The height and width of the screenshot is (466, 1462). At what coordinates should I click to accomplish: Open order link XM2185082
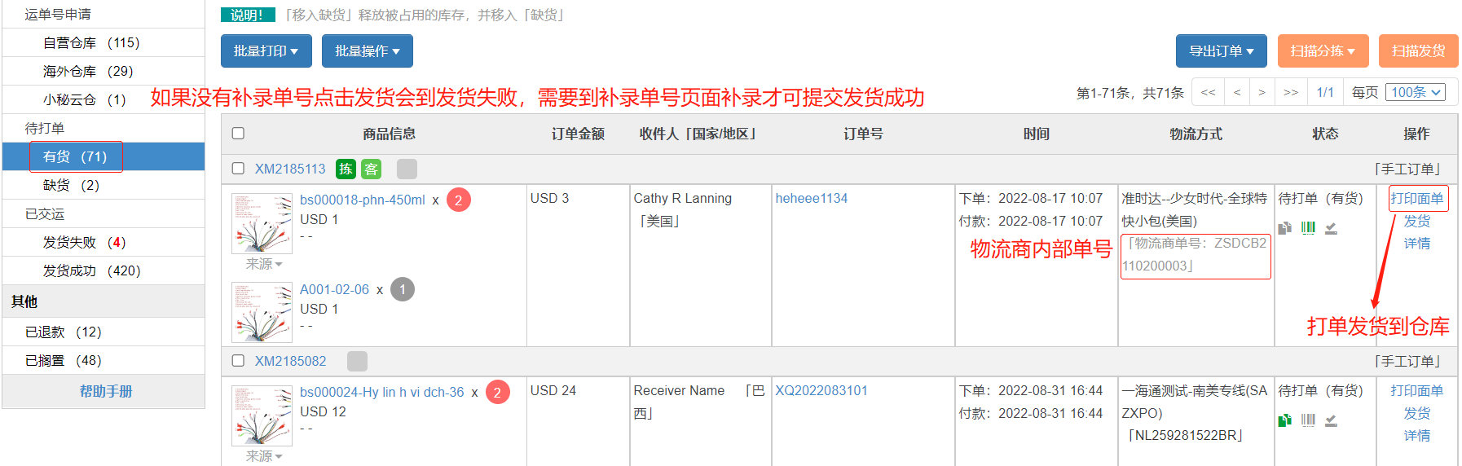pyautogui.click(x=290, y=361)
